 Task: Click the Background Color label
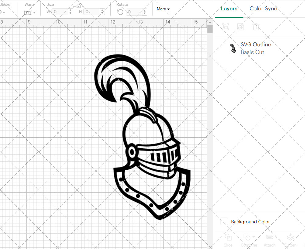click(250, 222)
